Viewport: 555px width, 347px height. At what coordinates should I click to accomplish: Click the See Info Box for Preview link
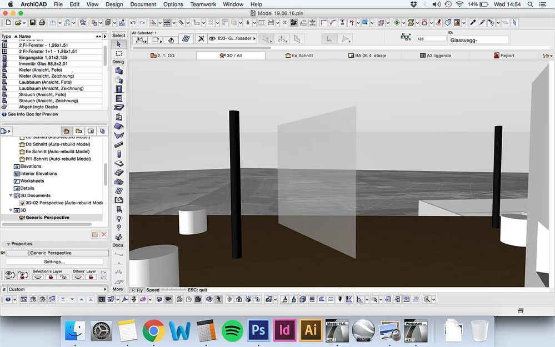pyautogui.click(x=31, y=114)
